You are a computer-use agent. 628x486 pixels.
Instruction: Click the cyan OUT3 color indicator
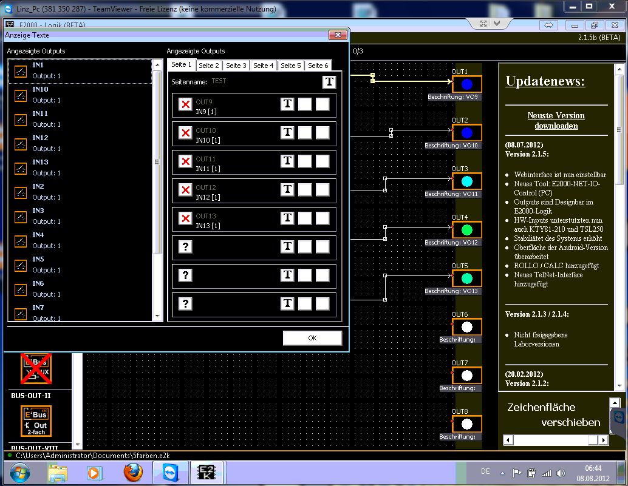click(x=466, y=181)
